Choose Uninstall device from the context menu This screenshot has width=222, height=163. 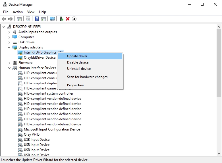[x=90, y=69]
